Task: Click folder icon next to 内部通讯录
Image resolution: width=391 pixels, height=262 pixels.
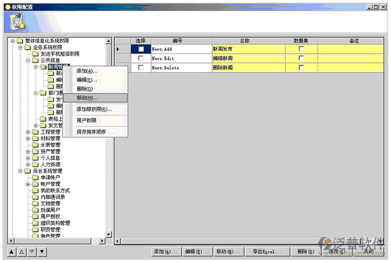Action: pos(36,197)
